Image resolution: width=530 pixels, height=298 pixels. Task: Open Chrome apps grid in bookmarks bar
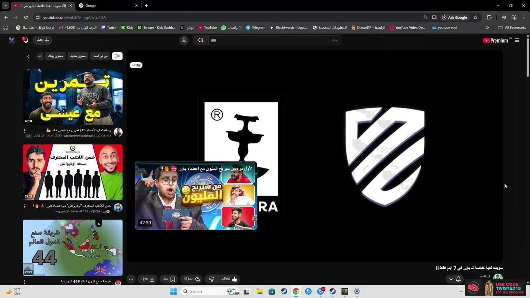point(5,28)
